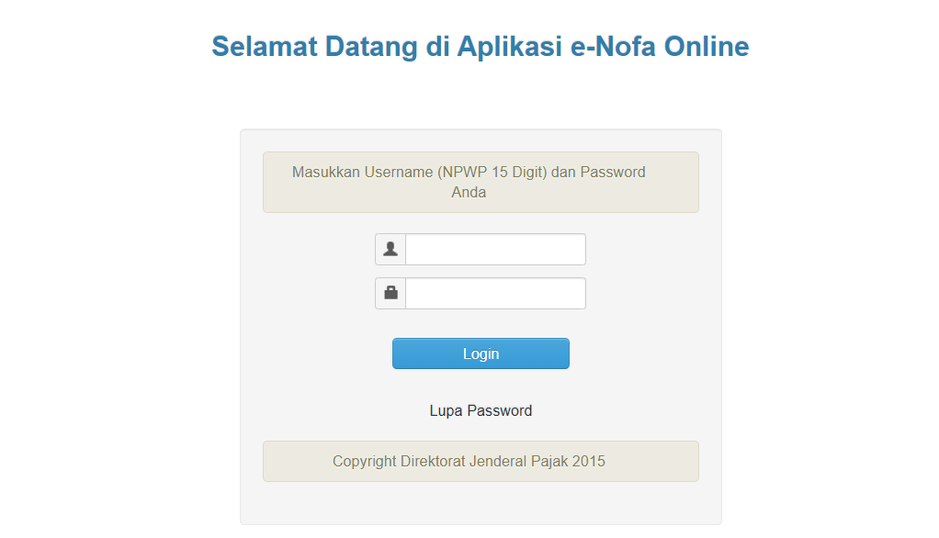Click the user silhouette icon beside username field
939x538 pixels.
coord(390,249)
